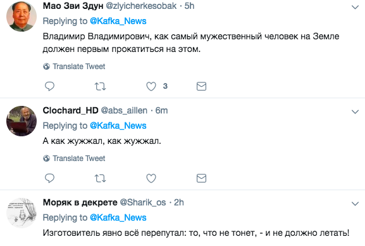Open the Мао Зви Здун tweet options chevron
Viewport: 365px width, 246px height.
tap(355, 7)
